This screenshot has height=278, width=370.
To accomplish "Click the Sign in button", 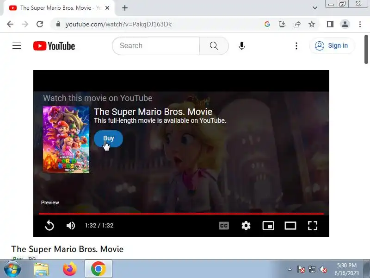I will pyautogui.click(x=332, y=45).
